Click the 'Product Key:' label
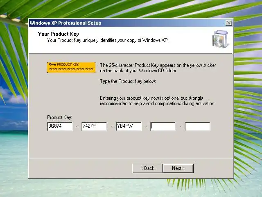 (59, 117)
